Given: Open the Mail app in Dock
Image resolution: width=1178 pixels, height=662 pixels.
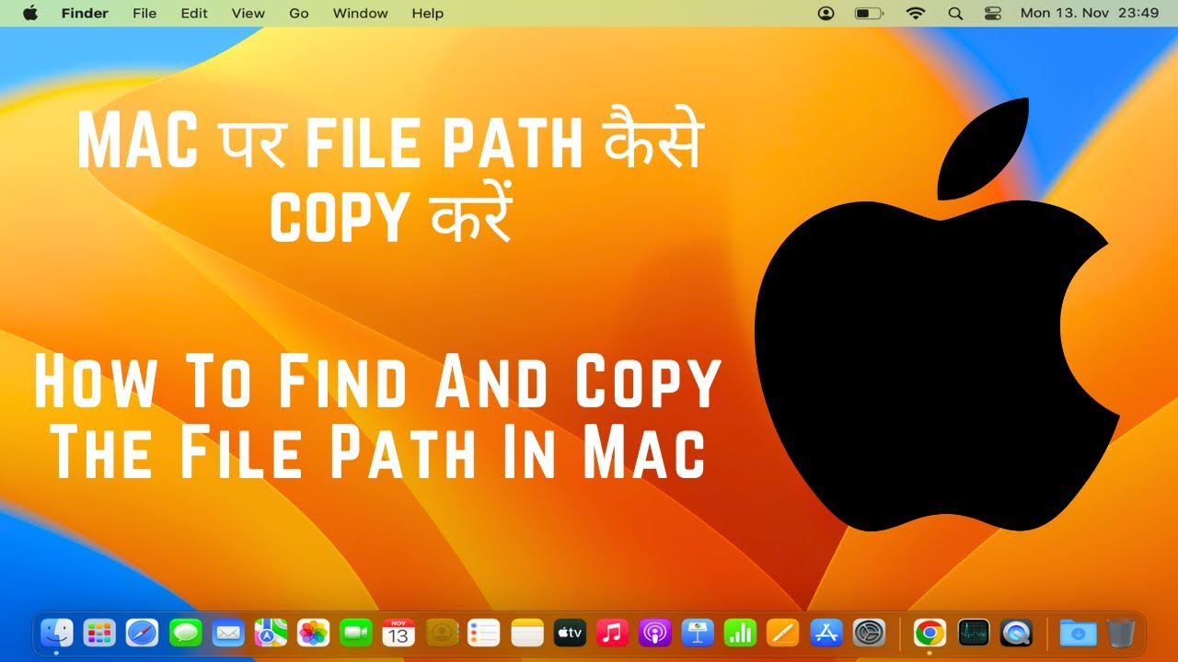Looking at the screenshot, I should (227, 633).
